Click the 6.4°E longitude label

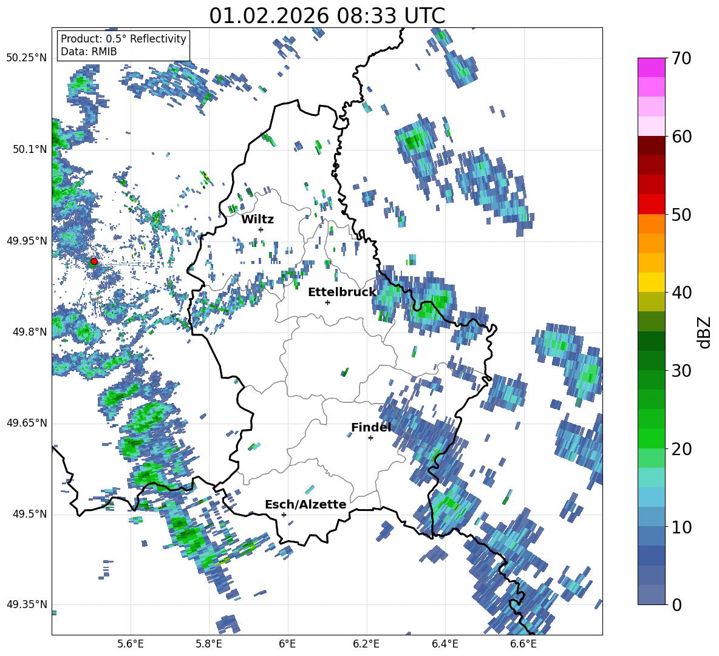click(445, 644)
